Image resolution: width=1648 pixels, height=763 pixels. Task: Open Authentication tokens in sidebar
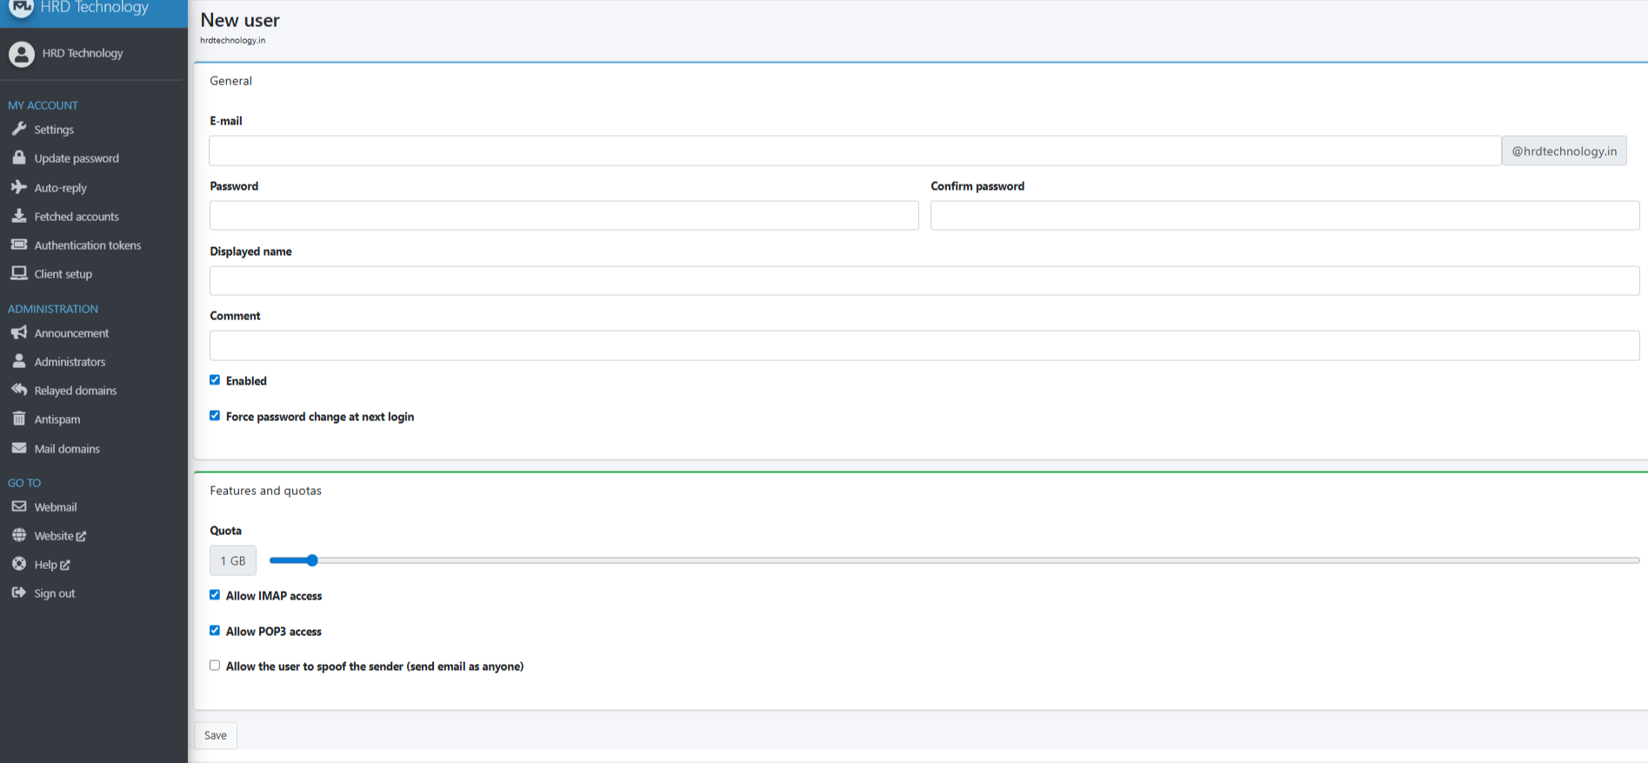pyautogui.click(x=87, y=245)
